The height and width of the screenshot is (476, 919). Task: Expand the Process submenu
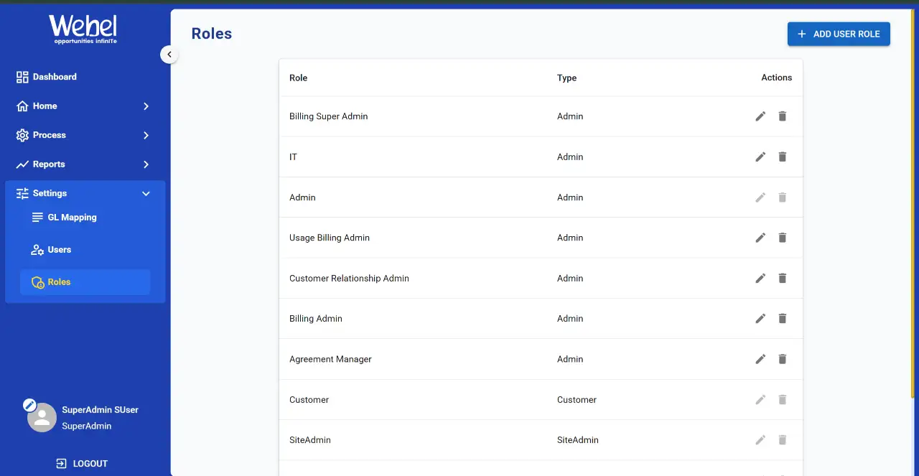tap(146, 135)
